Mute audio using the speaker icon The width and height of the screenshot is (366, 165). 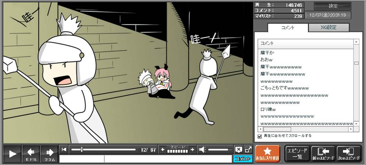point(202,149)
